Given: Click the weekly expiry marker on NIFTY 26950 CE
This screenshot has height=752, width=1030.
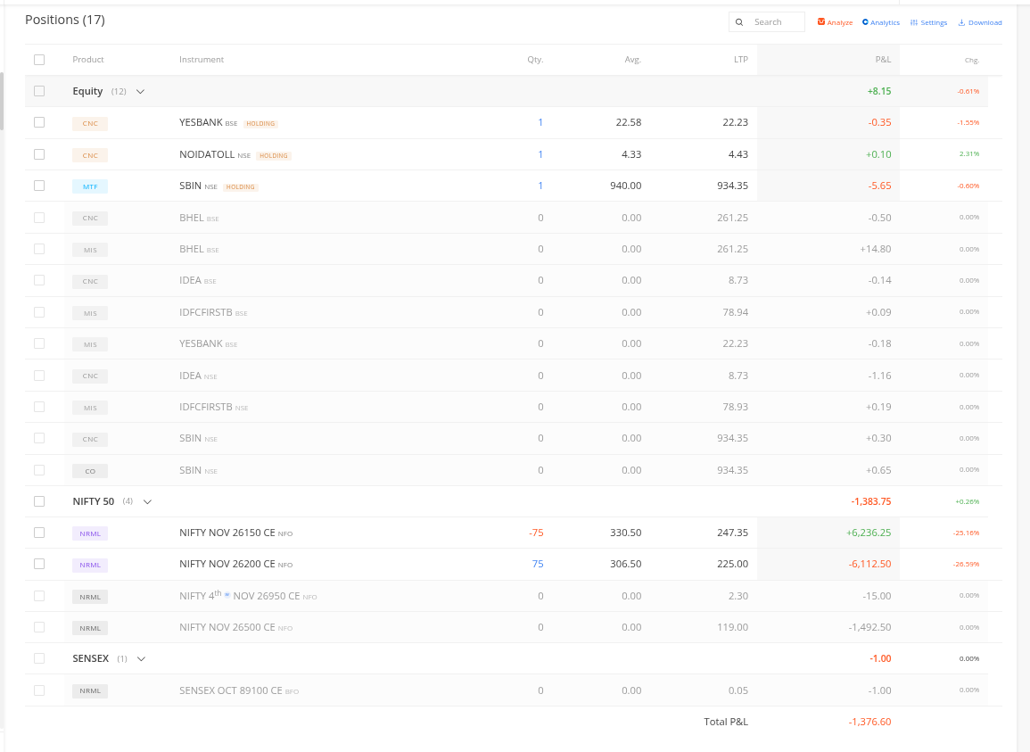Looking at the screenshot, I should click(x=227, y=594).
